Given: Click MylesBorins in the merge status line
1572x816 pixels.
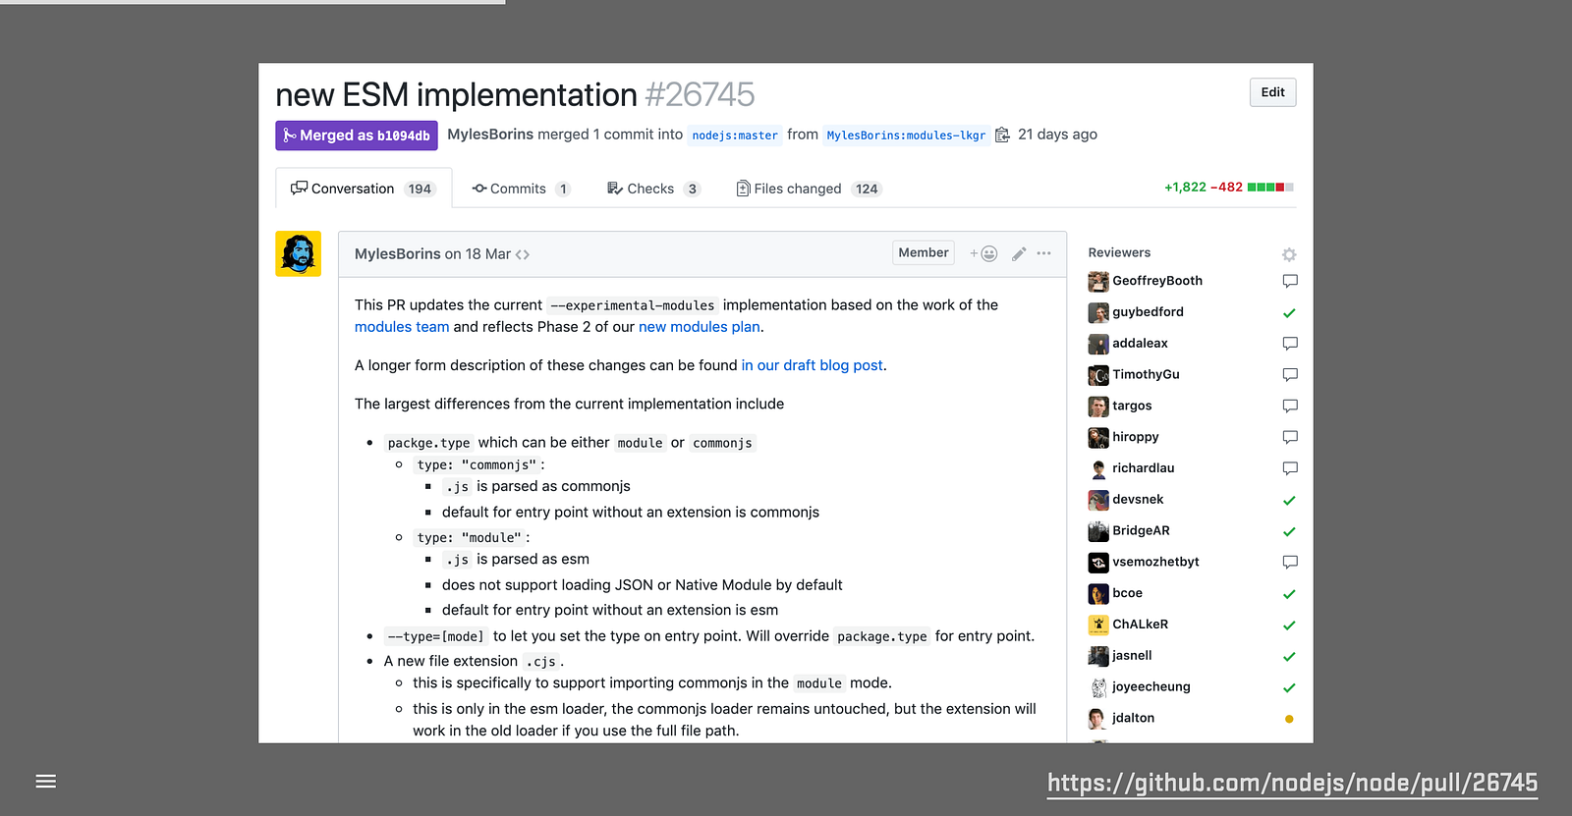Looking at the screenshot, I should pos(490,135).
